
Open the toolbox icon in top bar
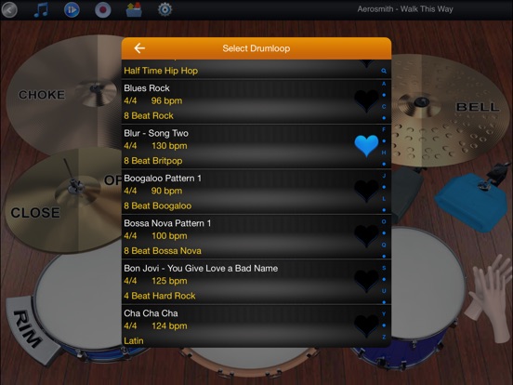pos(134,9)
